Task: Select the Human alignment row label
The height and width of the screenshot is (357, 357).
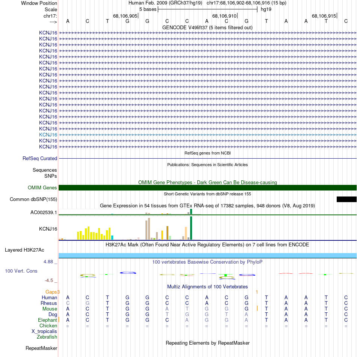Action: (x=49, y=298)
